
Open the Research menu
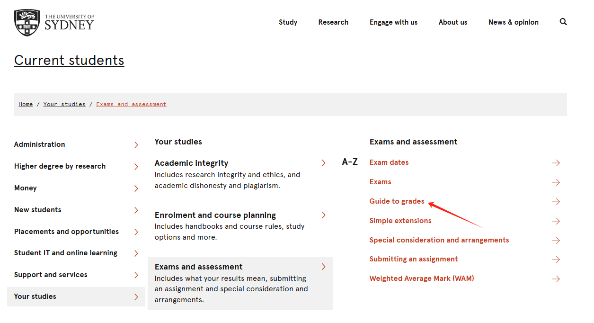click(333, 22)
